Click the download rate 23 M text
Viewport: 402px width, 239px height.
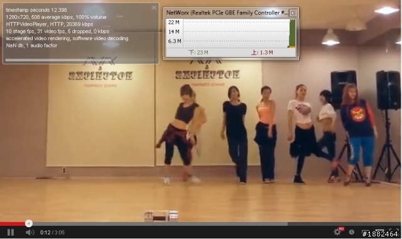[x=198, y=53]
